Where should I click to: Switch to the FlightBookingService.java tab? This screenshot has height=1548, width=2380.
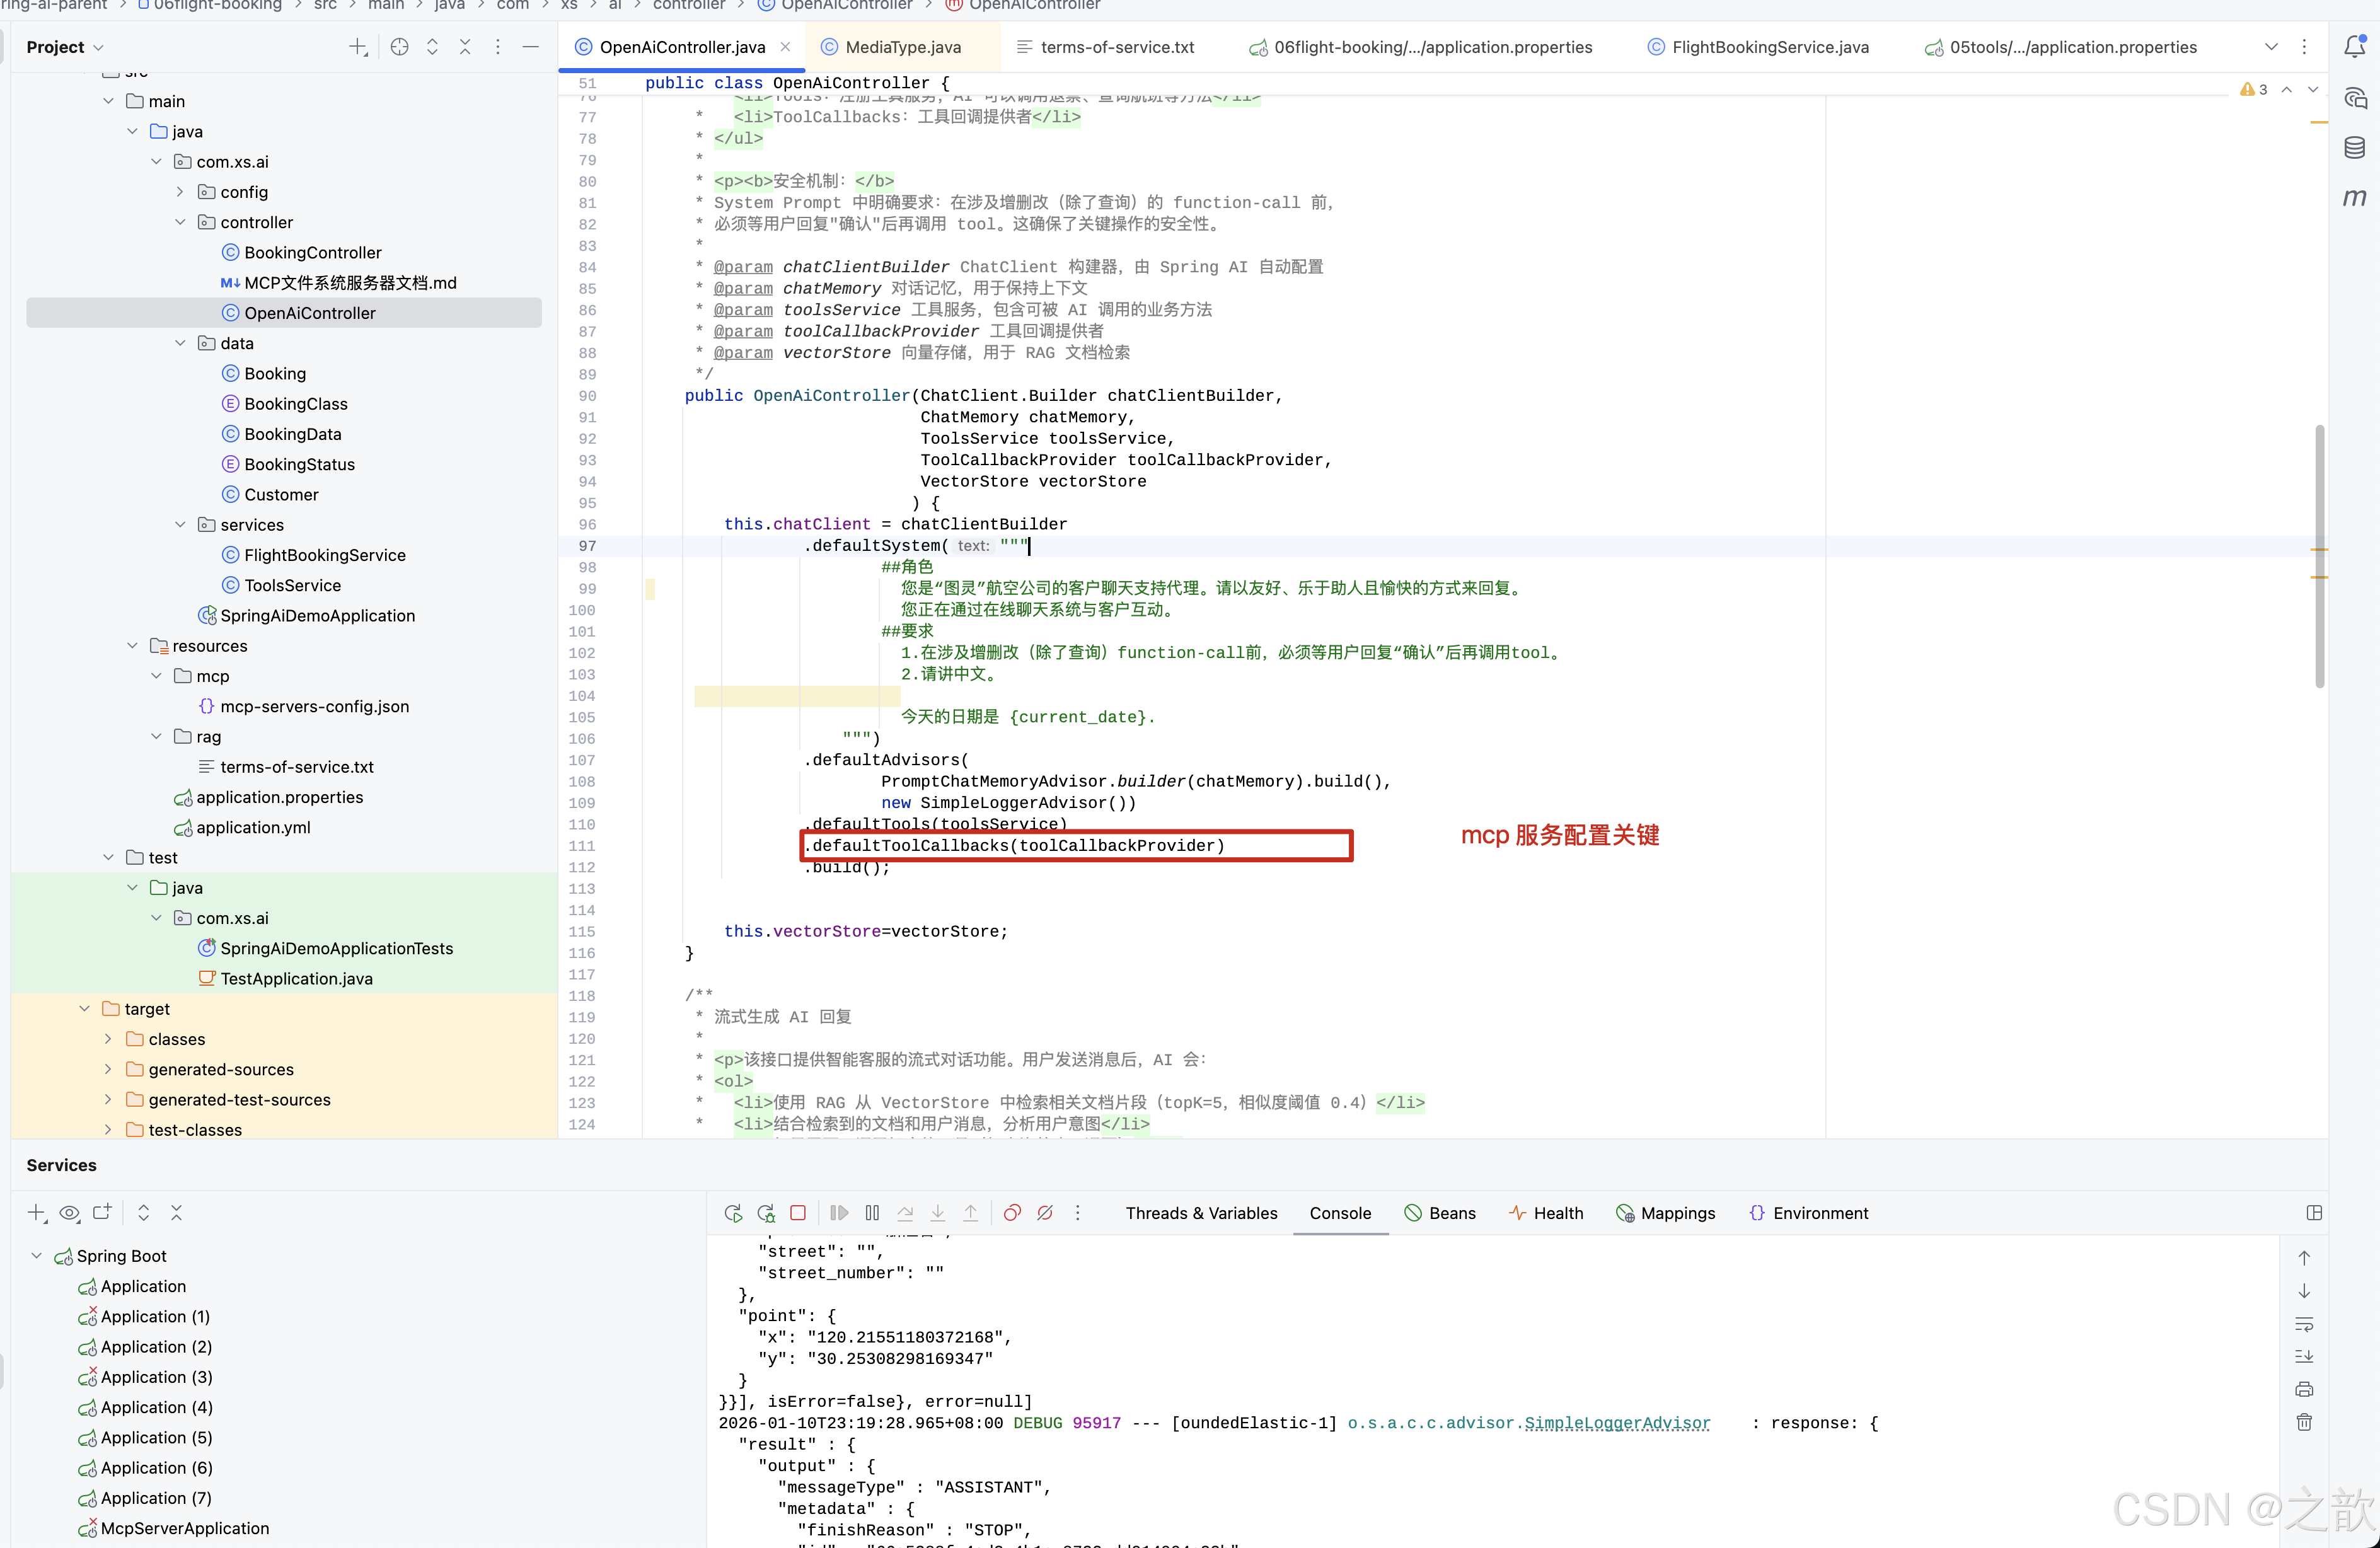click(1769, 47)
